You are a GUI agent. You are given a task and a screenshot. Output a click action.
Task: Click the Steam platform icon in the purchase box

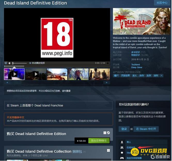pyautogui.click(x=108, y=133)
